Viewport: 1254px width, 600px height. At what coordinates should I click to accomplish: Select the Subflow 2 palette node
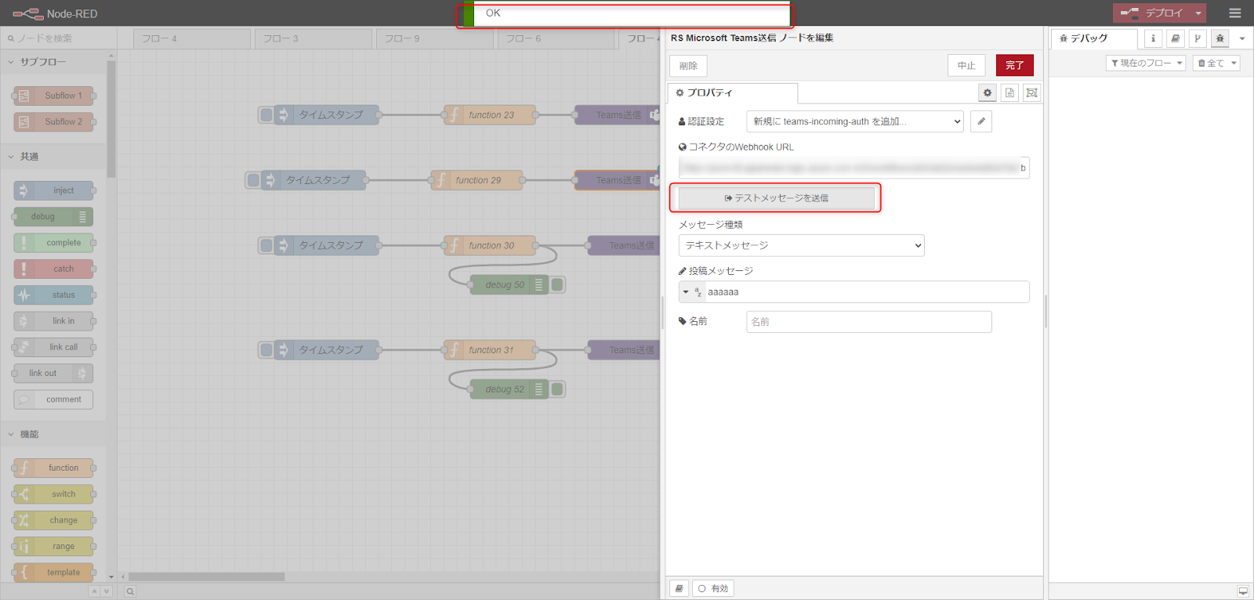click(x=53, y=121)
